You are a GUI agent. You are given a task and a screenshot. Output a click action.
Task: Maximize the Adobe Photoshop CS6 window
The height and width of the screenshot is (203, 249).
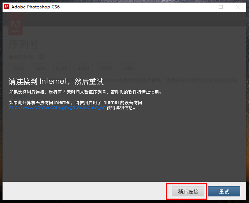click(x=221, y=7)
